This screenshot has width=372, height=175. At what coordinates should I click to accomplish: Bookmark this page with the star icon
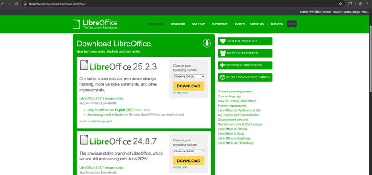pos(340,4)
